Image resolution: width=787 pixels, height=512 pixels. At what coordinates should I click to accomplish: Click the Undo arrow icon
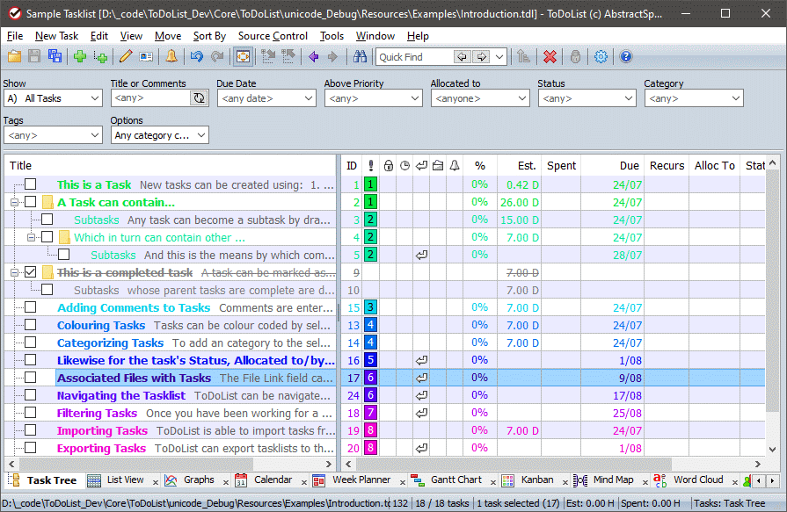196,57
